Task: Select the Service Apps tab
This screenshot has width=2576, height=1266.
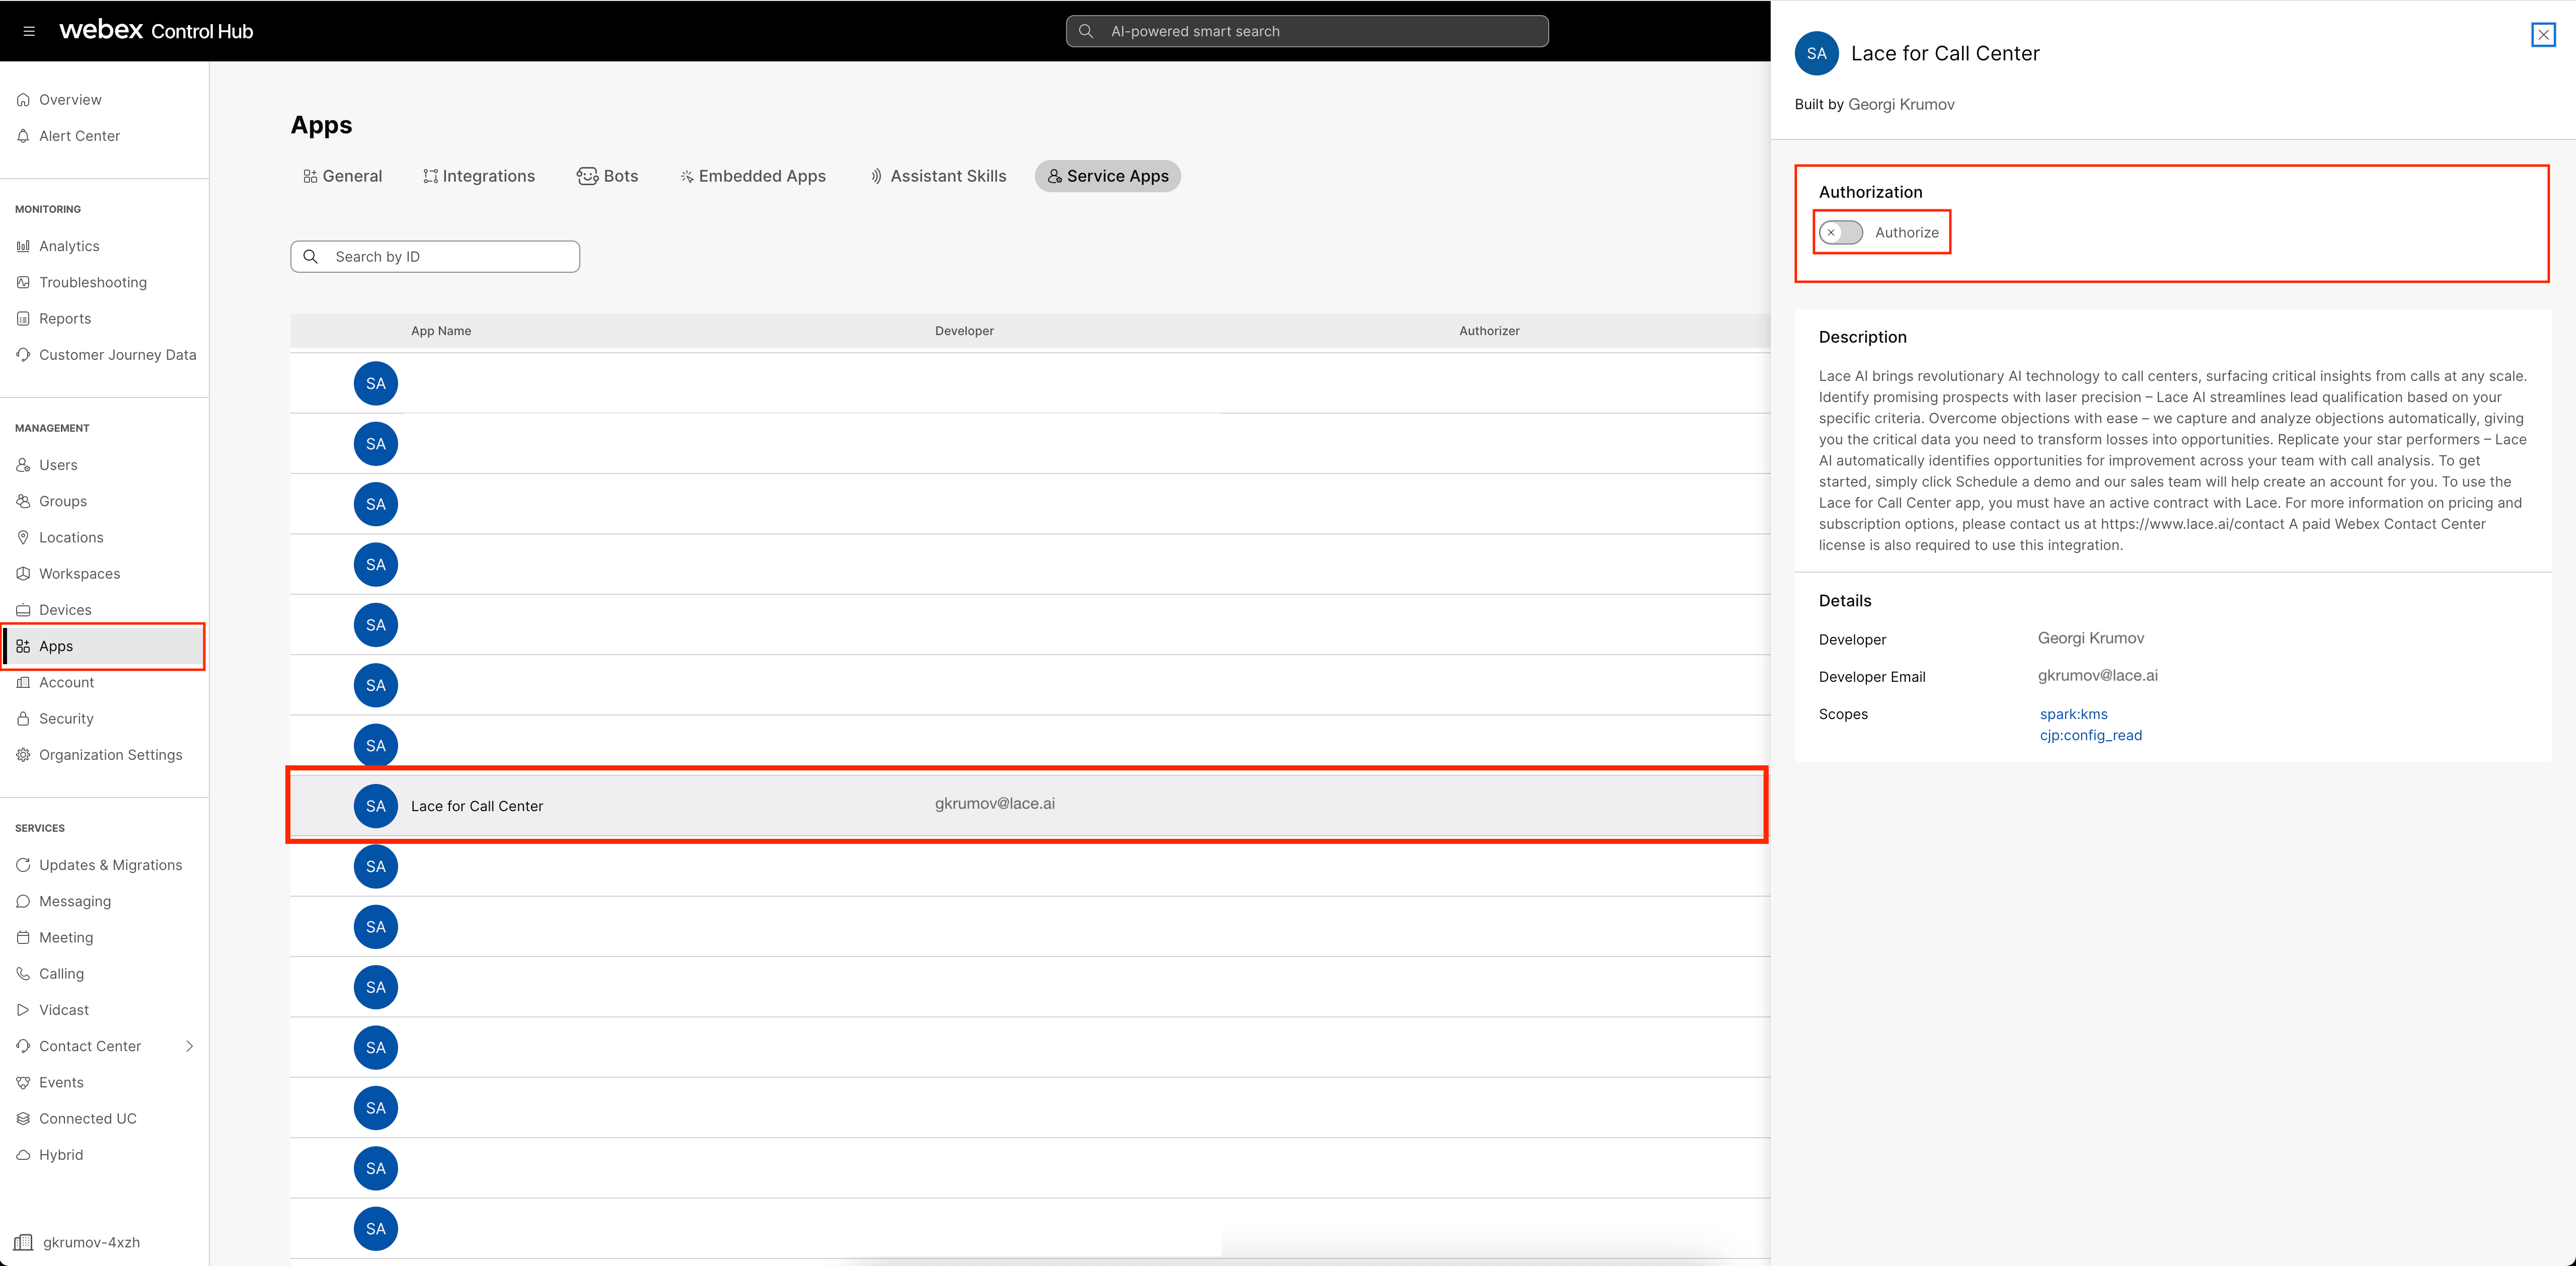Action: (x=1108, y=176)
